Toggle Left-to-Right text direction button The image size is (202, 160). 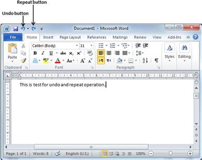101,60
